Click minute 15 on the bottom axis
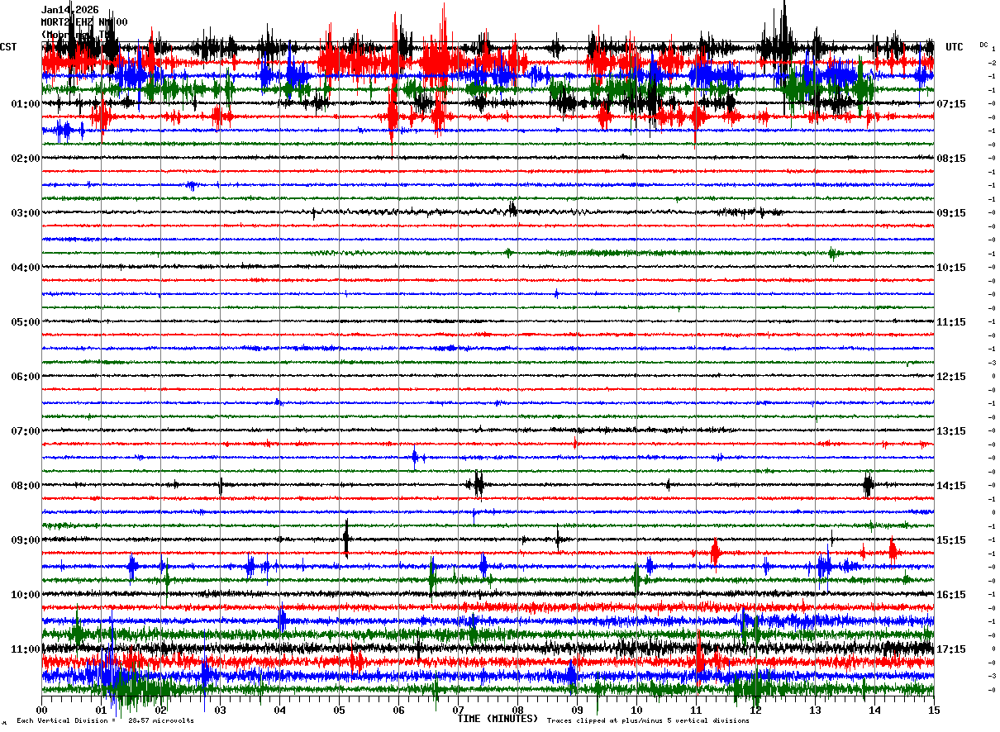The height and width of the screenshot is (732, 1000). click(934, 710)
